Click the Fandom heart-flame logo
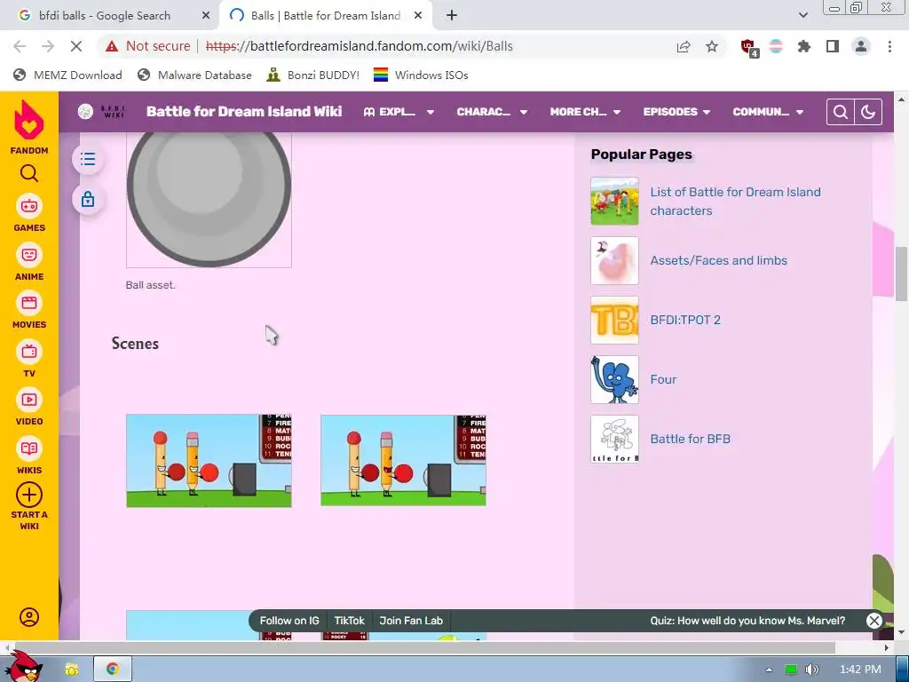 click(29, 120)
